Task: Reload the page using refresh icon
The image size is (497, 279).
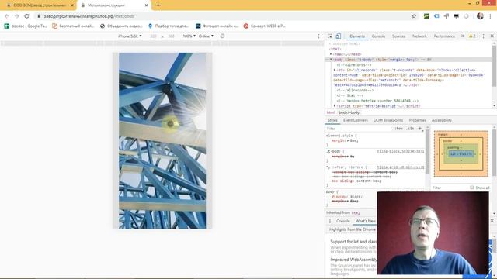Action: click(26, 16)
